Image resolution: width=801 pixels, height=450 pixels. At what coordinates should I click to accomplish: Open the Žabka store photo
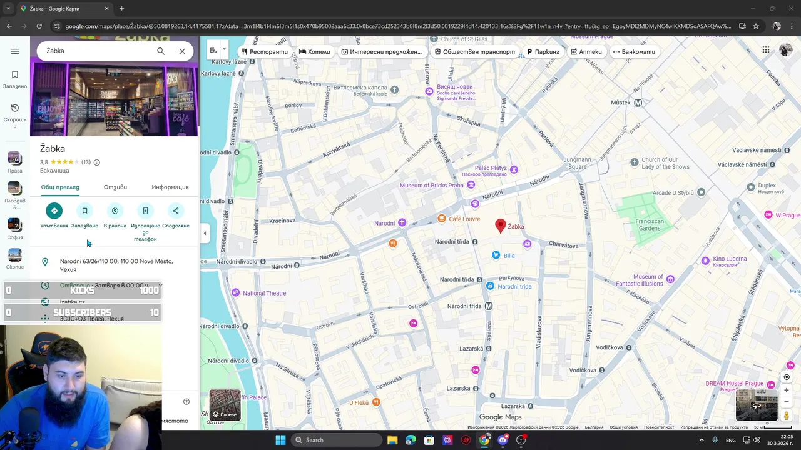pos(114,100)
